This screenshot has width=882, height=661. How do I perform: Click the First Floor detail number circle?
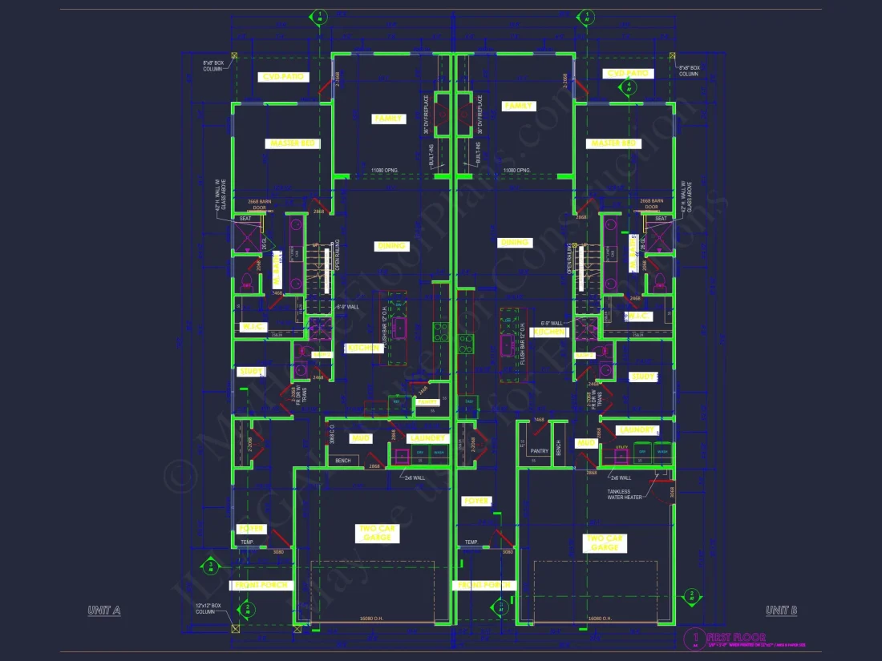coord(694,637)
